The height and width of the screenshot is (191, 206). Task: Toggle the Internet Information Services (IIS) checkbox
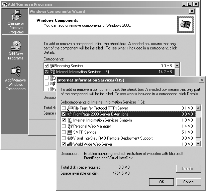[x=46, y=72]
